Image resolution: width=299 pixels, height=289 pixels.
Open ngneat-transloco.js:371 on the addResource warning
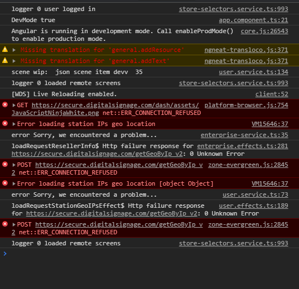[x=246, y=50]
